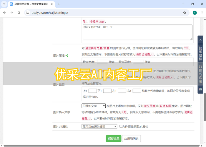
Task: Reload the ucaiyun settings page
Action: tap(19, 13)
